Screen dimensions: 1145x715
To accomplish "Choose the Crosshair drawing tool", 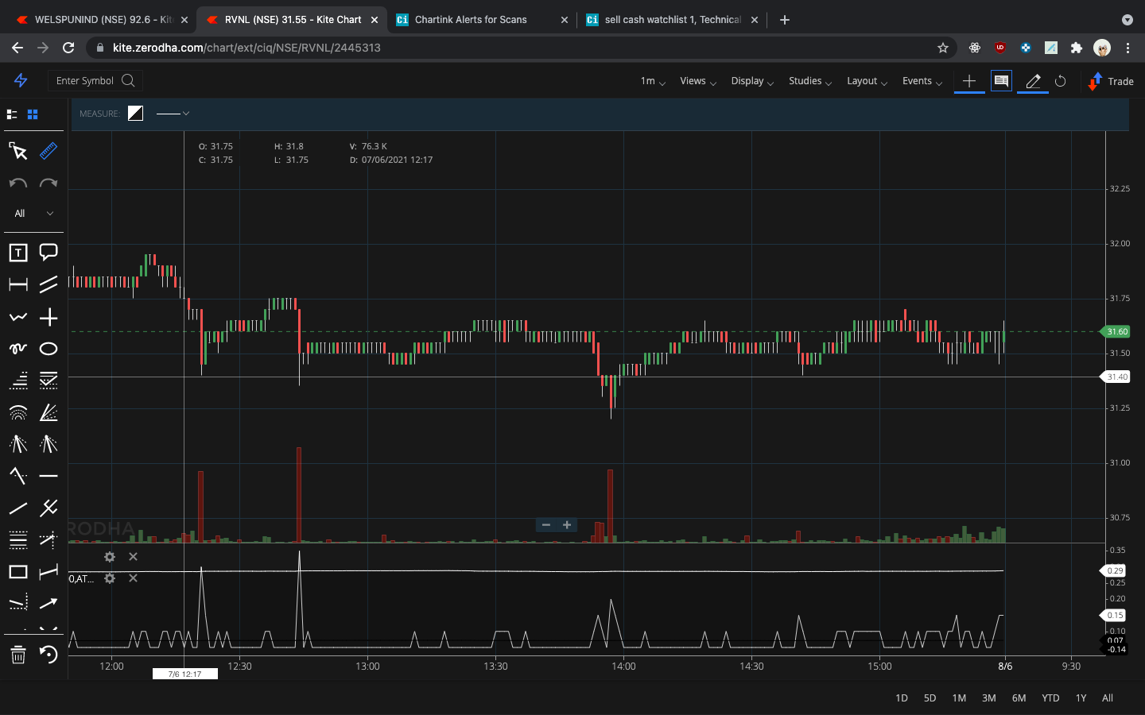I will [x=49, y=317].
